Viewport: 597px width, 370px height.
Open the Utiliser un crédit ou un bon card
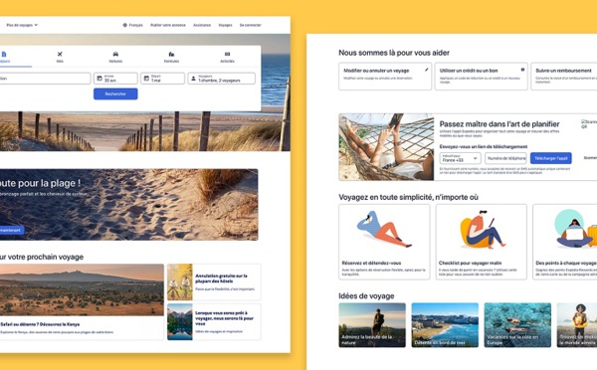point(482,77)
